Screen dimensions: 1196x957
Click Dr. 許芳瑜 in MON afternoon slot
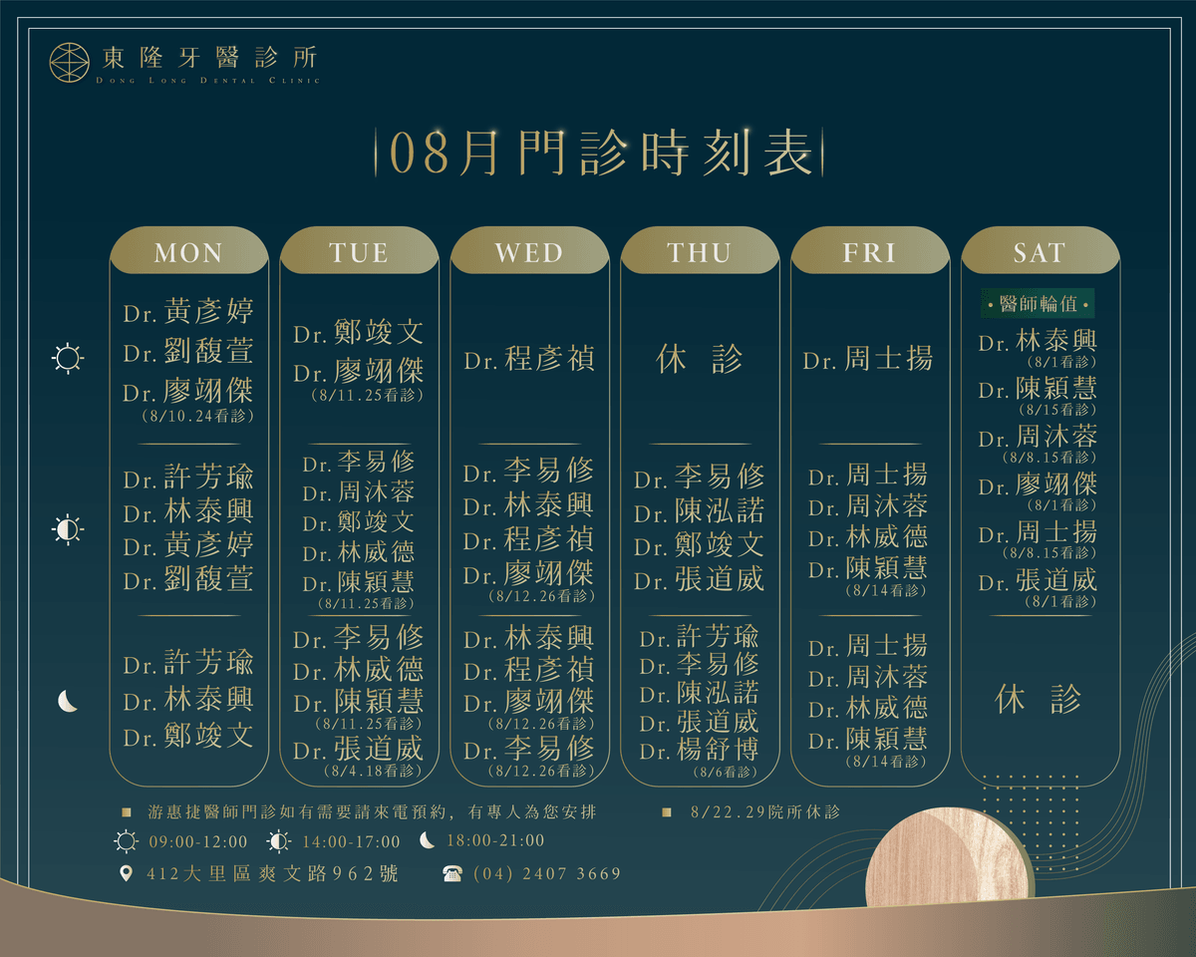coord(188,478)
